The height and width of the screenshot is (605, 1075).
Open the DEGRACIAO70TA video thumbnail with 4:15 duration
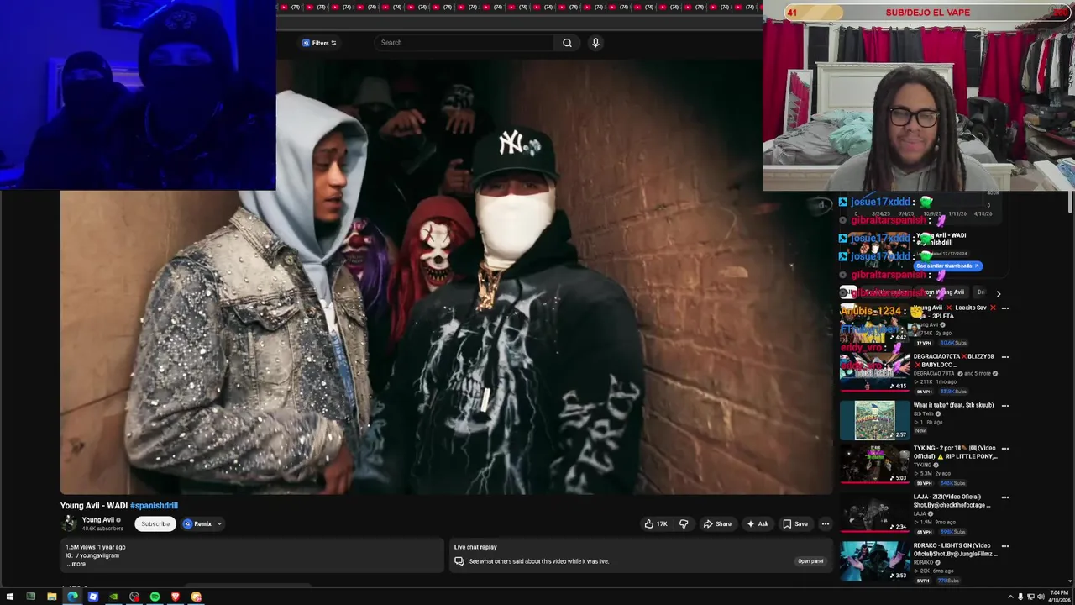pos(874,371)
